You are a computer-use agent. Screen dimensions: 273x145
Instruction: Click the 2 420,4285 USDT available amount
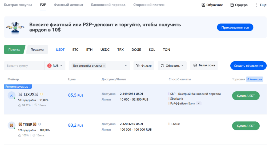click(x=132, y=124)
